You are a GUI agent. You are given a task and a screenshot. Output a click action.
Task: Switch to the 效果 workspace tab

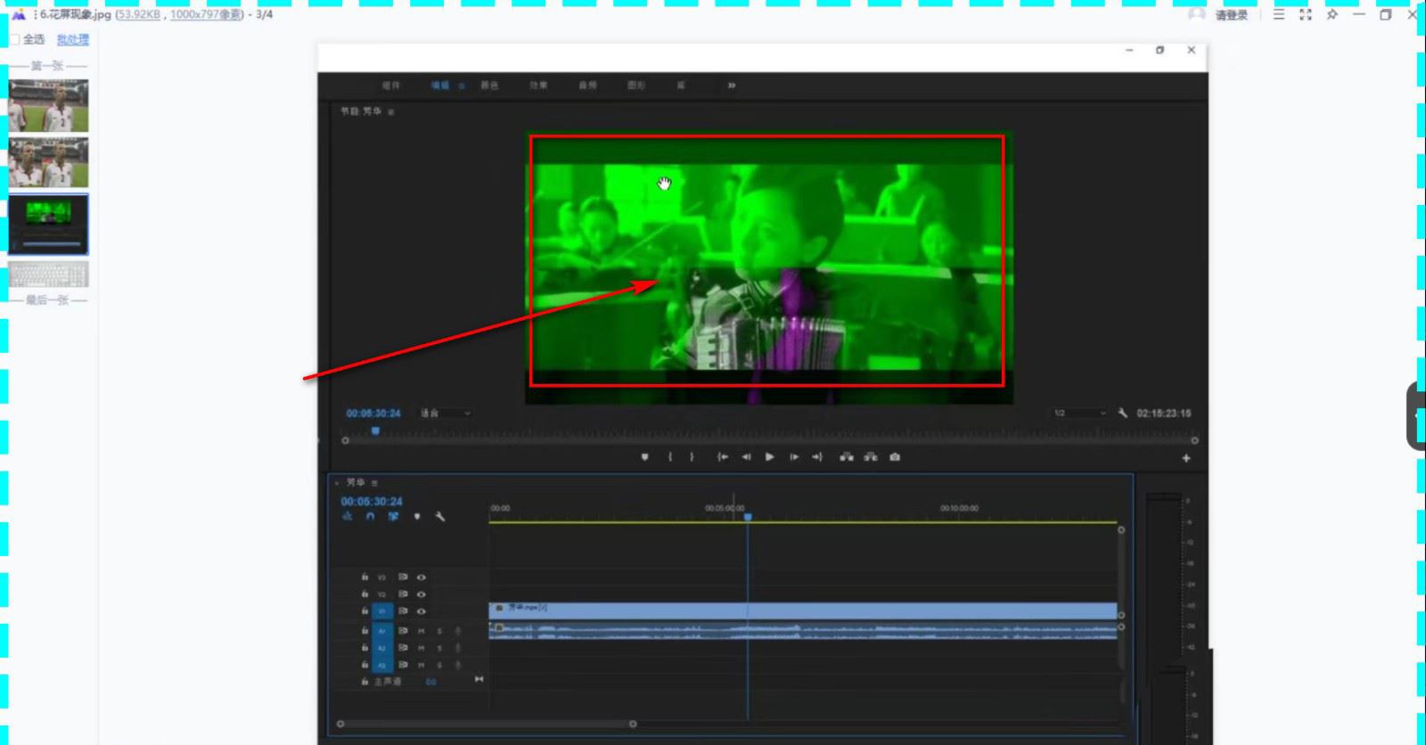point(538,86)
